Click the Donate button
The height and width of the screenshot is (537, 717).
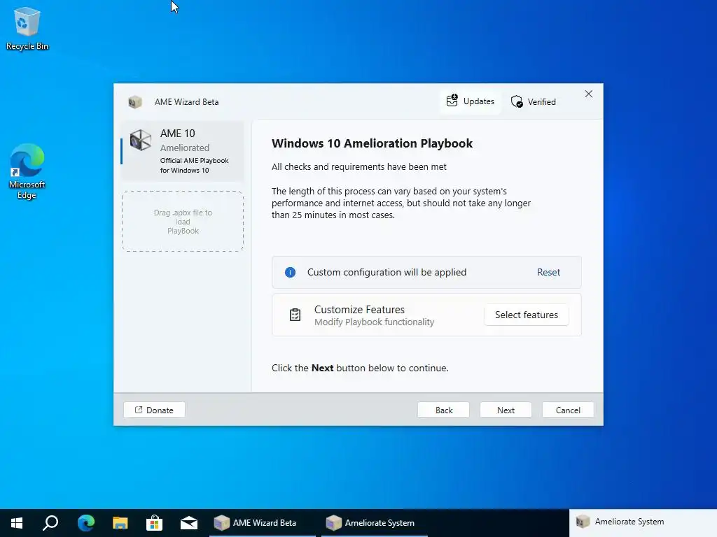point(154,410)
